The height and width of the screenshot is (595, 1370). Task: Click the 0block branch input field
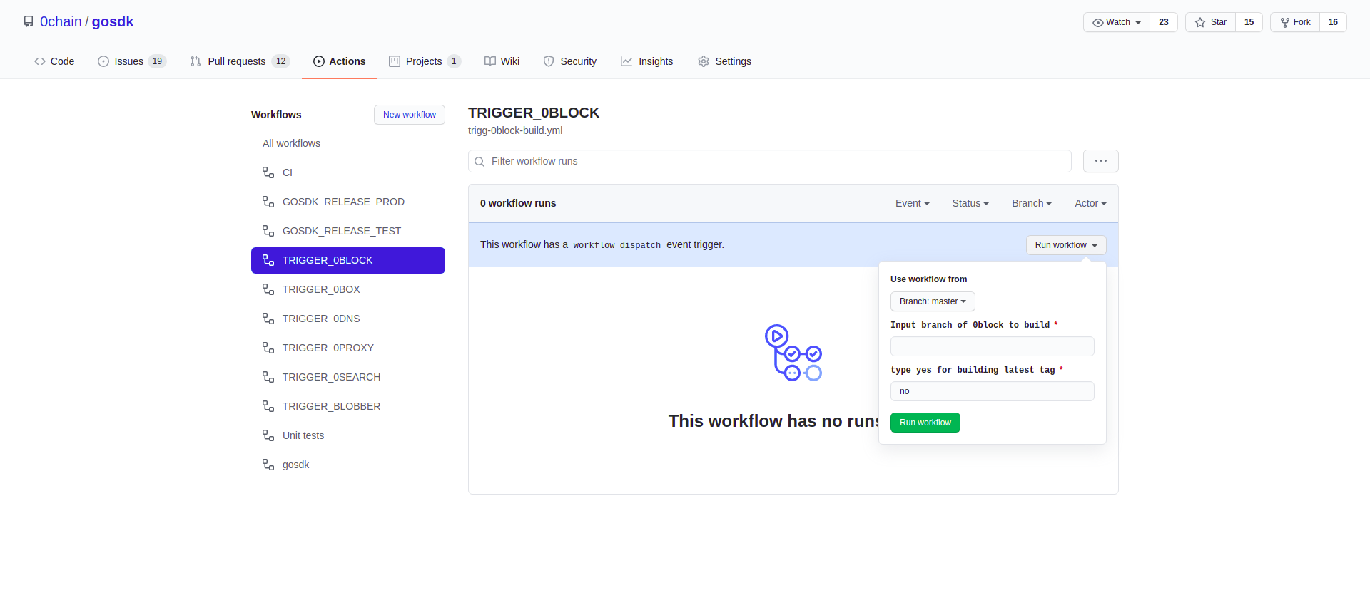(x=993, y=346)
